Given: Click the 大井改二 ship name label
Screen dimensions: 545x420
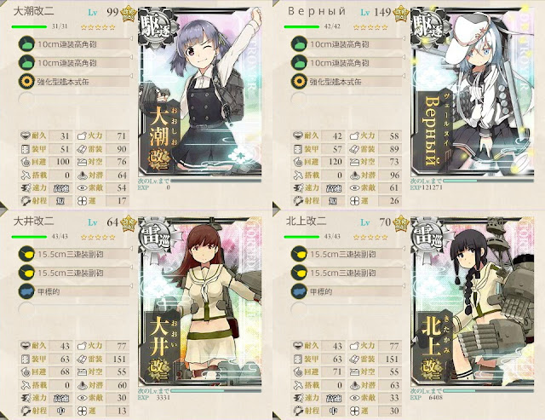Looking at the screenshot, I should (34, 222).
